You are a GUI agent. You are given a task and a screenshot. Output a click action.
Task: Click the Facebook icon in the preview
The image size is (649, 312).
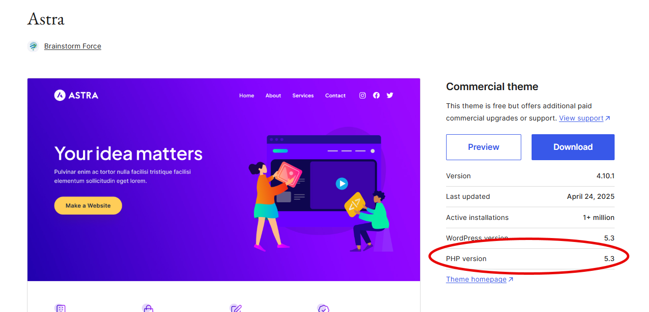[x=376, y=96]
